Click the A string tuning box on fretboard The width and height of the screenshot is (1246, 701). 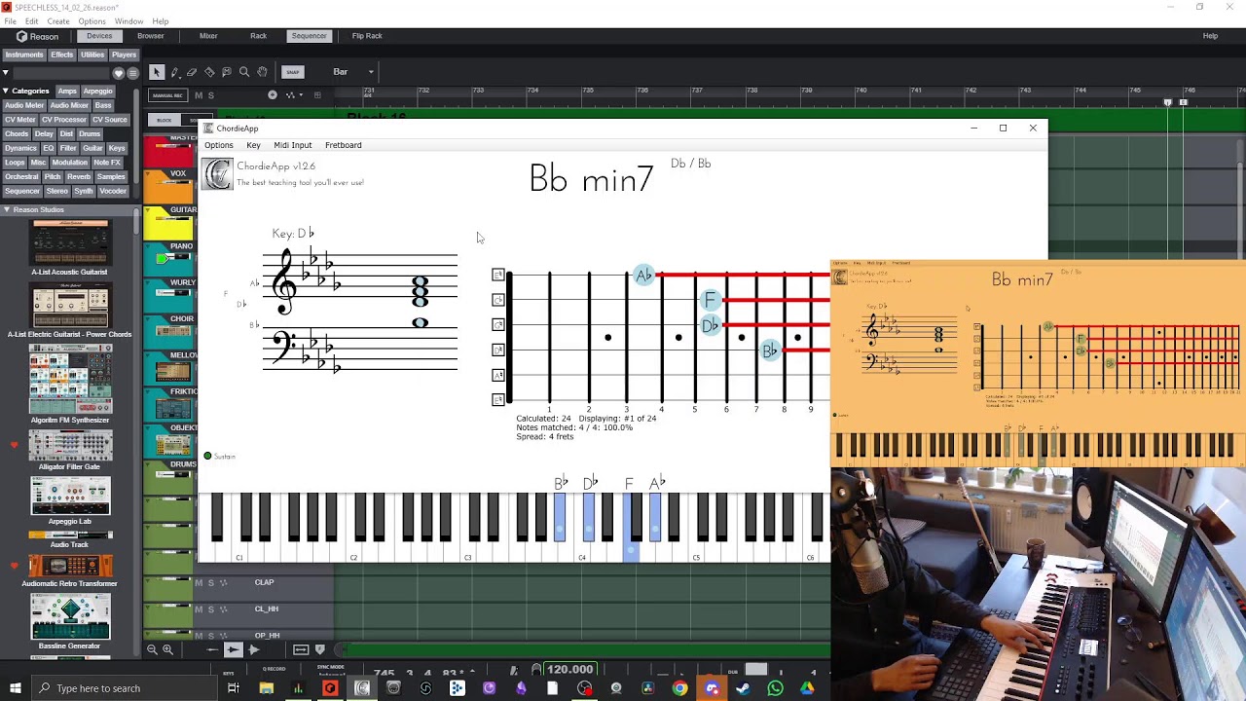pos(498,375)
